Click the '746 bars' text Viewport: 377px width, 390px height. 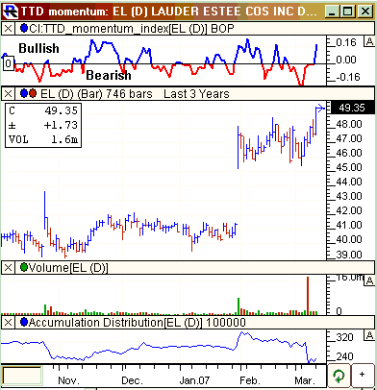click(x=129, y=94)
